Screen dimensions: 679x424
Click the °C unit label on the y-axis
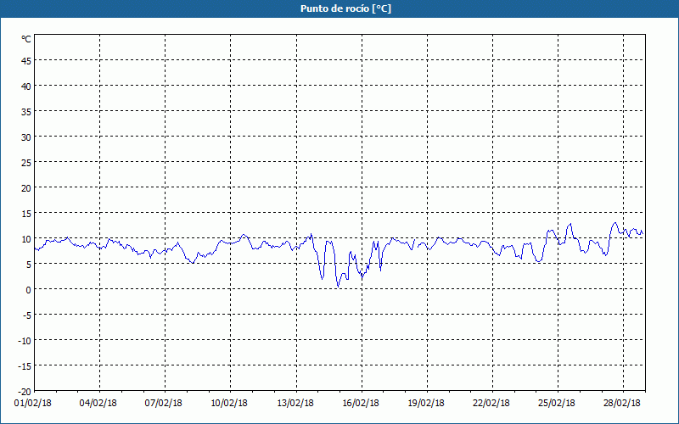click(26, 39)
